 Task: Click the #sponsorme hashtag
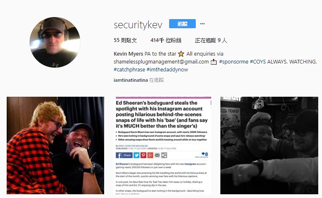click(234, 61)
